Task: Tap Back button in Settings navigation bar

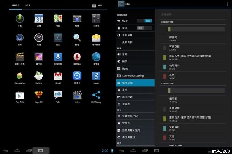Action: [122, 151]
